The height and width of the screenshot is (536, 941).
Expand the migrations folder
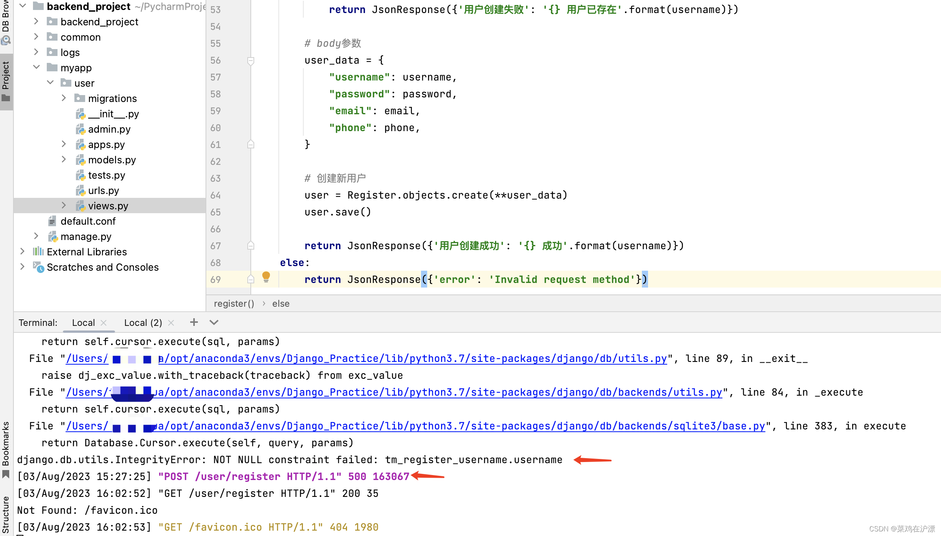pos(64,98)
